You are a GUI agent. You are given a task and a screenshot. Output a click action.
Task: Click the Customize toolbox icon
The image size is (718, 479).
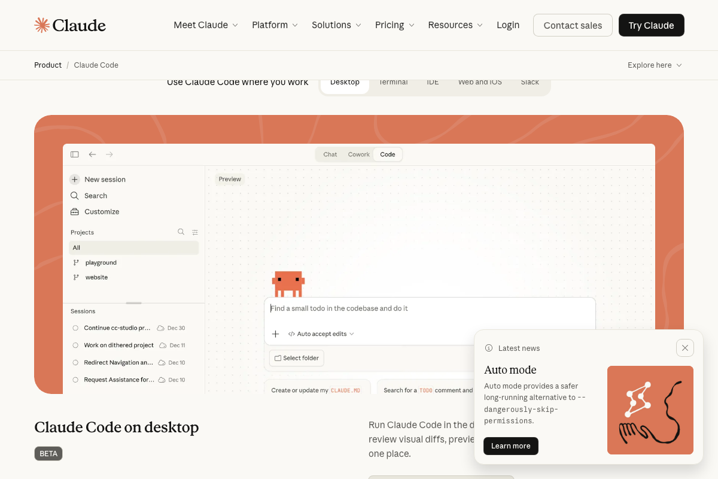tap(74, 211)
